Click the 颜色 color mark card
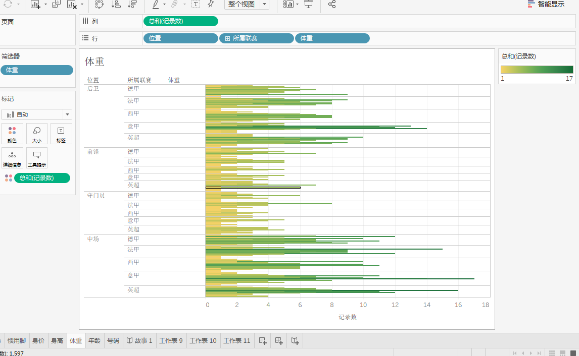The width and height of the screenshot is (579, 356). click(x=12, y=134)
